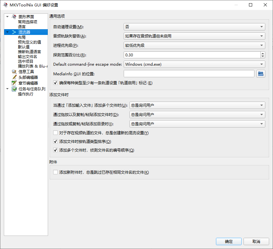The image size is (273, 249).
Task: Select 语言 in sidebar tree
Action: coord(22,27)
